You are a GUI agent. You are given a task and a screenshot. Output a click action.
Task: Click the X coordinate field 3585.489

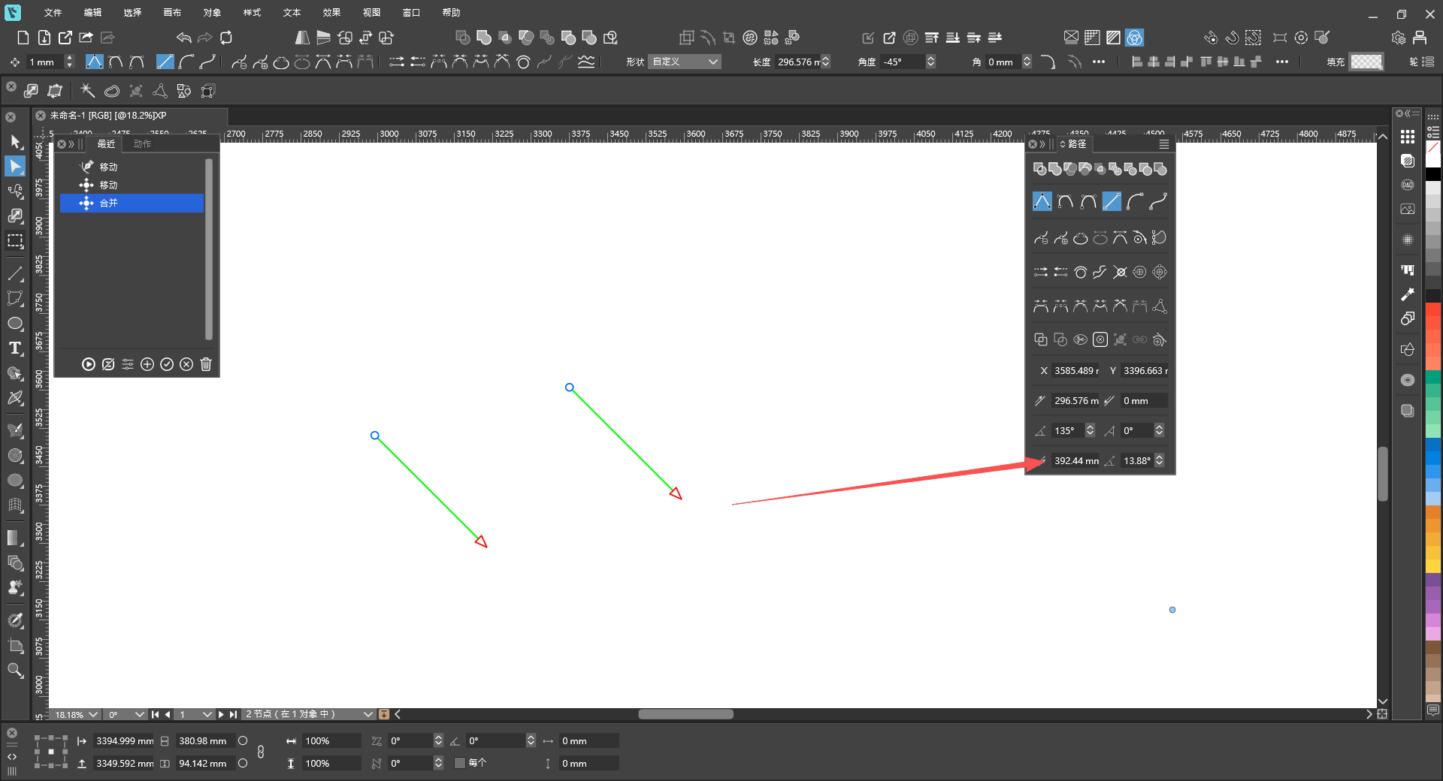(1075, 370)
